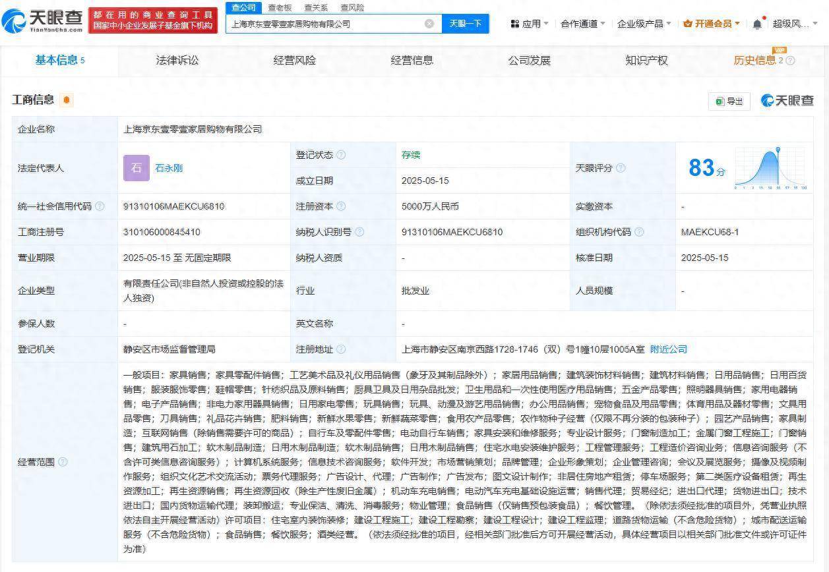Click the help icon beside 注册资本
Screen dimensions: 829x572
point(341,206)
